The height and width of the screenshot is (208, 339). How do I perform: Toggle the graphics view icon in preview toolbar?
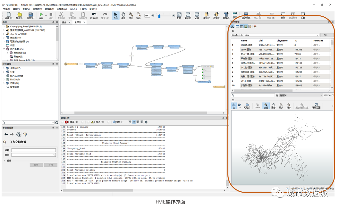[x=246, y=27]
